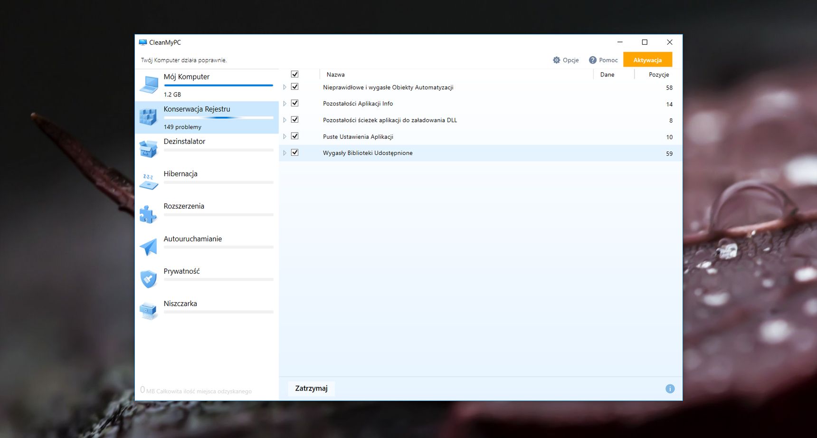This screenshot has width=817, height=438.
Task: Select text Pozostałości Aplikacji Info
Action: pyautogui.click(x=358, y=104)
